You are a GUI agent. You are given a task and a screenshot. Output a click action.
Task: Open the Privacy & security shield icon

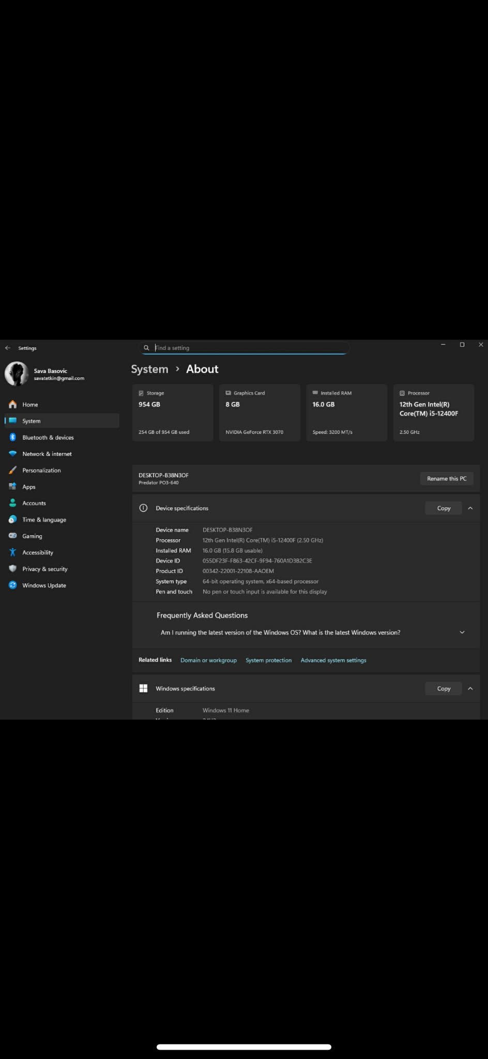pos(13,569)
